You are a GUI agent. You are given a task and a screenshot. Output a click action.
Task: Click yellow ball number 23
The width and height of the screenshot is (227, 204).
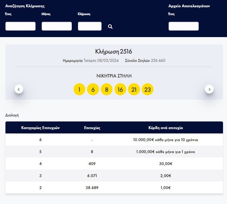tap(148, 89)
